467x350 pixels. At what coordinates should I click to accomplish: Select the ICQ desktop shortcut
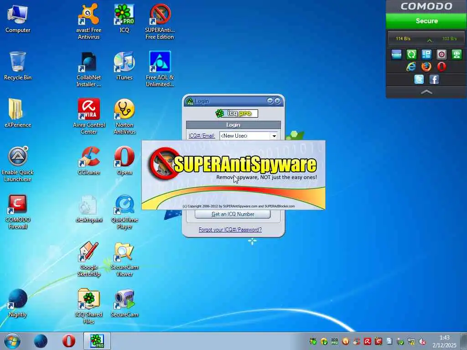coord(124,18)
